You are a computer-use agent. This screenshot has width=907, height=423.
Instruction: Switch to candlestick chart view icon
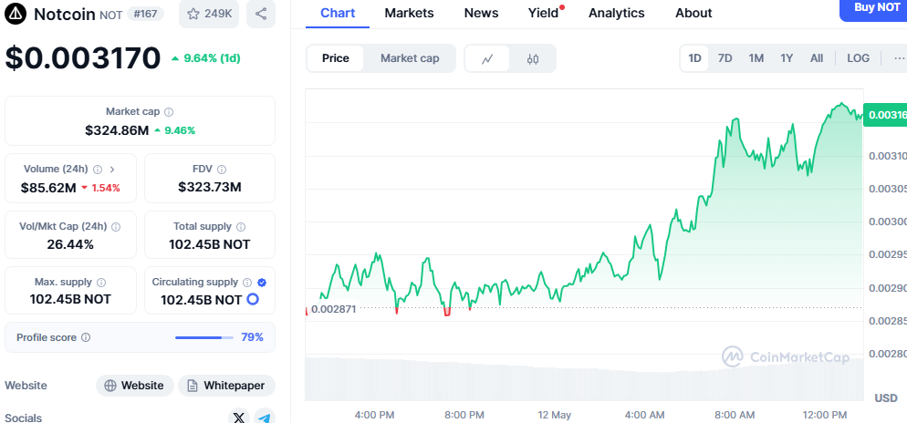point(533,58)
